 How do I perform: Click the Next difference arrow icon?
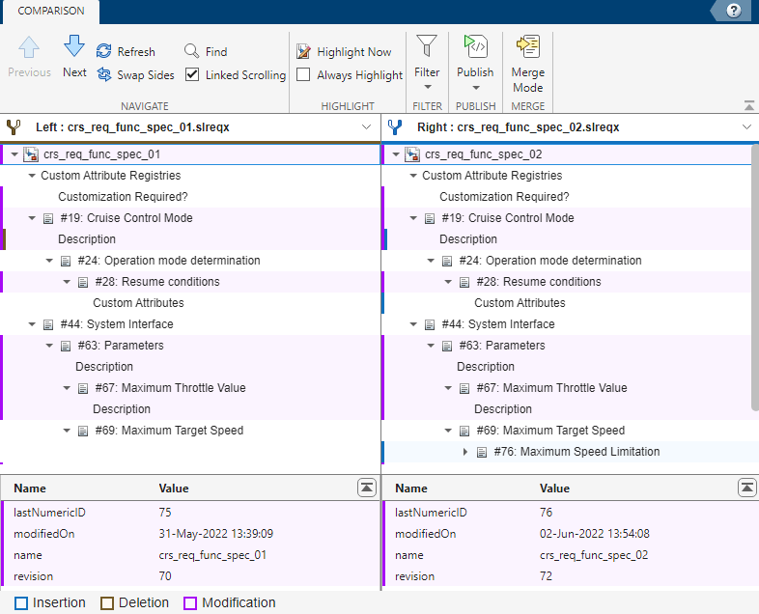(x=74, y=46)
